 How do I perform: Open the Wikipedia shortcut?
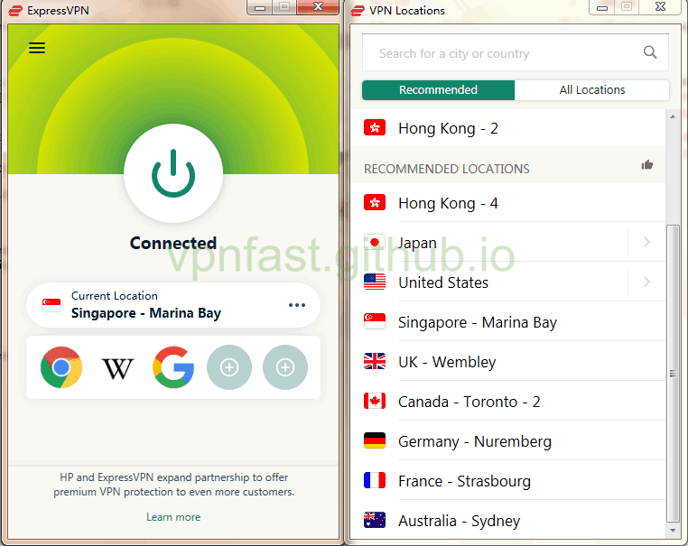click(117, 368)
